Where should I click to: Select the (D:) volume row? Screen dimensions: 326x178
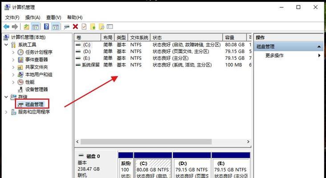coord(163,51)
